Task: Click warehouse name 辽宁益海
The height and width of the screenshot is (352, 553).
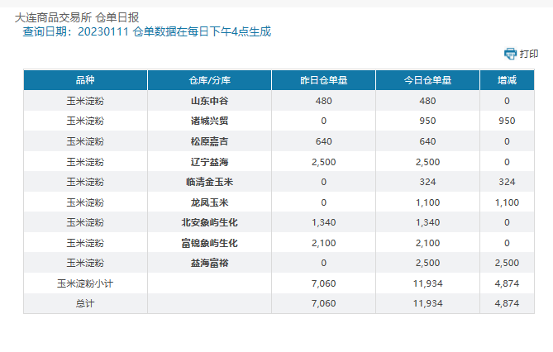Action: [x=209, y=162]
